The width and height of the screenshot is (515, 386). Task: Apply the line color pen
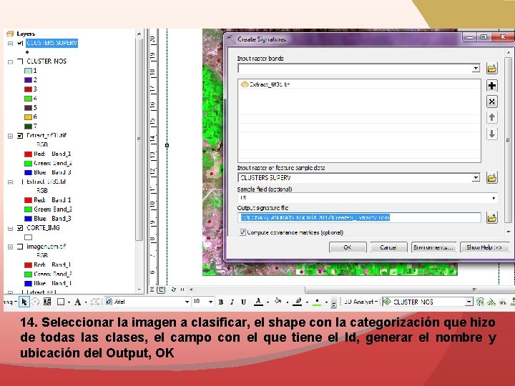298,302
